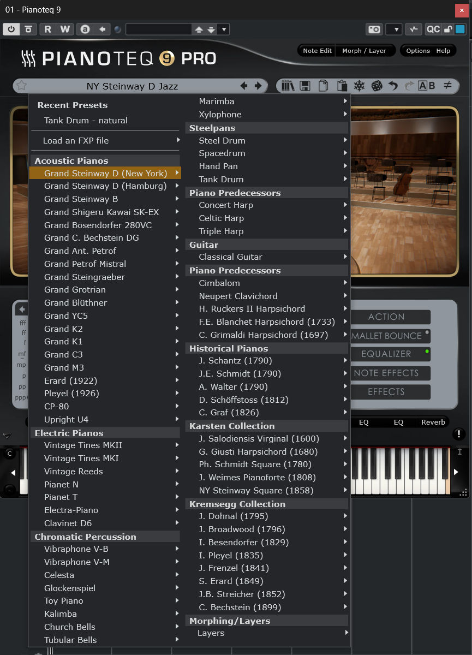Click the not-equal compare icon

447,86
